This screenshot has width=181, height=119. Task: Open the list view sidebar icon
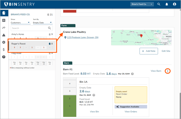(x=4, y=20)
